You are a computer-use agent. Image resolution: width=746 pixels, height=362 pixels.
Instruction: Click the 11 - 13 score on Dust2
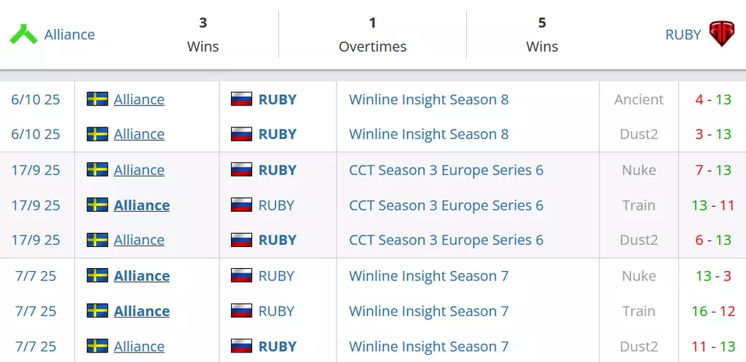point(712,347)
